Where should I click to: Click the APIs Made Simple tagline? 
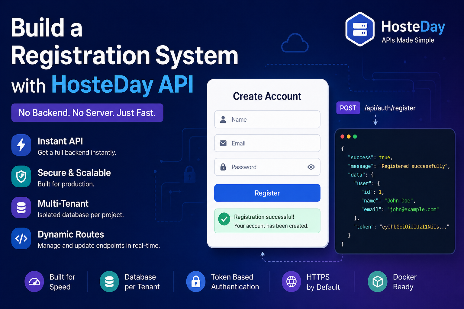click(x=408, y=40)
